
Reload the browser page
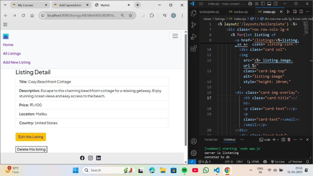coord(23,16)
